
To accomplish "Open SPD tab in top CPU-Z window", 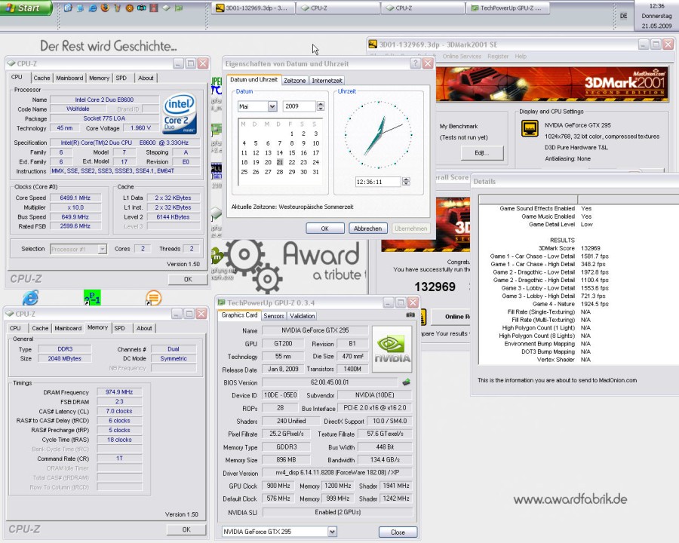I will [x=121, y=78].
